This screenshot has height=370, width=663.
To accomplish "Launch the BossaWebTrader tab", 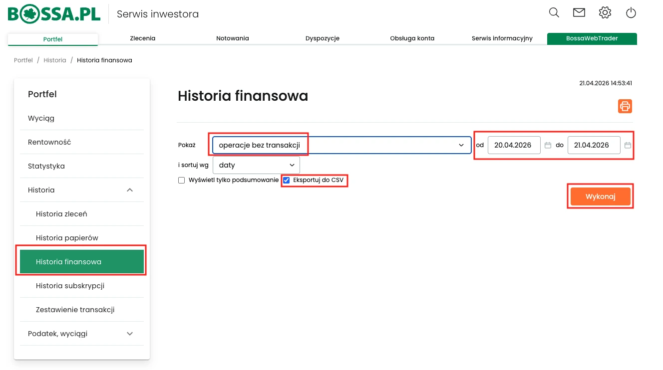I will click(592, 38).
